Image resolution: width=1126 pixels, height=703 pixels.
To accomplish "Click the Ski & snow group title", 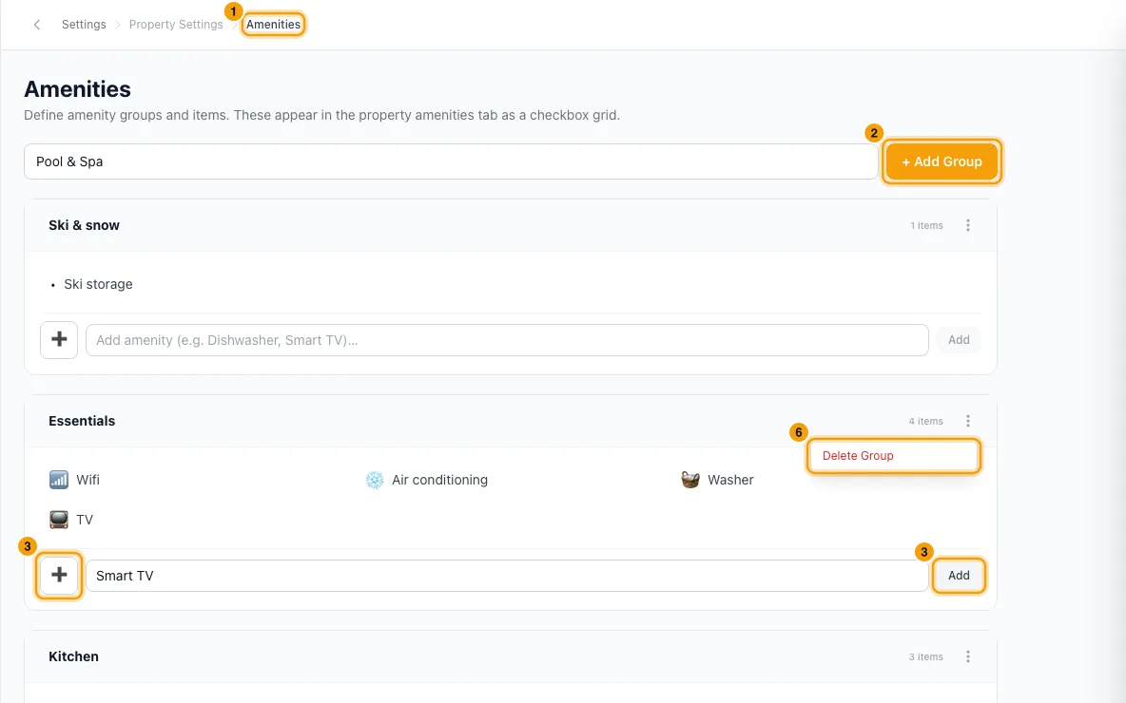I will click(84, 225).
